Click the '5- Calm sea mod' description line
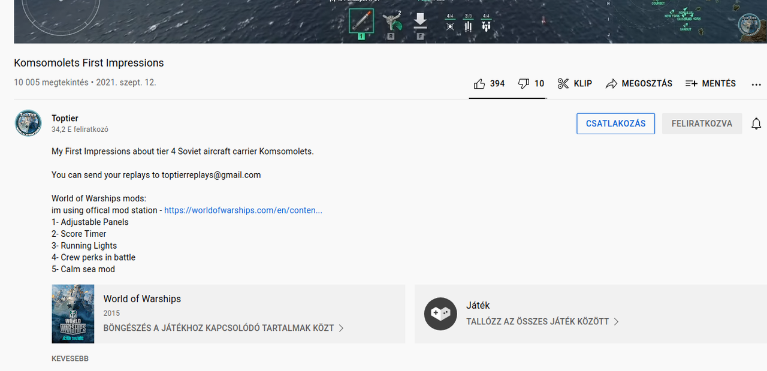Screen dimensions: 767x371 (83, 269)
